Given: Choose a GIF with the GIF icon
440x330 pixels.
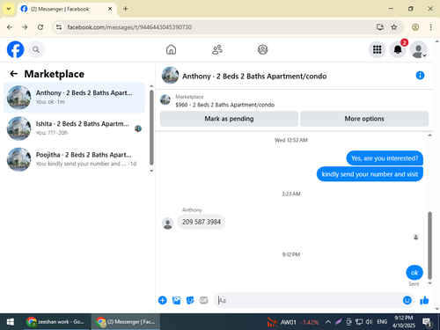Looking at the screenshot, I should pos(203,300).
